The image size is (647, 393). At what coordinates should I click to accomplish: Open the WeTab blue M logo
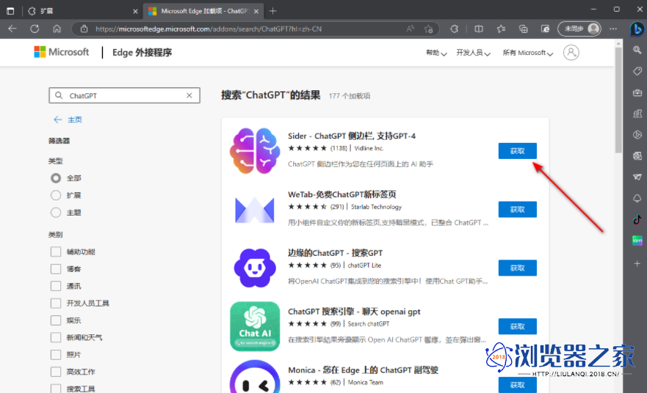(x=255, y=210)
